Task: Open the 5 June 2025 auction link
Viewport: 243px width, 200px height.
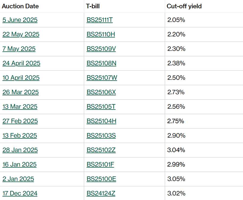Action: point(20,20)
